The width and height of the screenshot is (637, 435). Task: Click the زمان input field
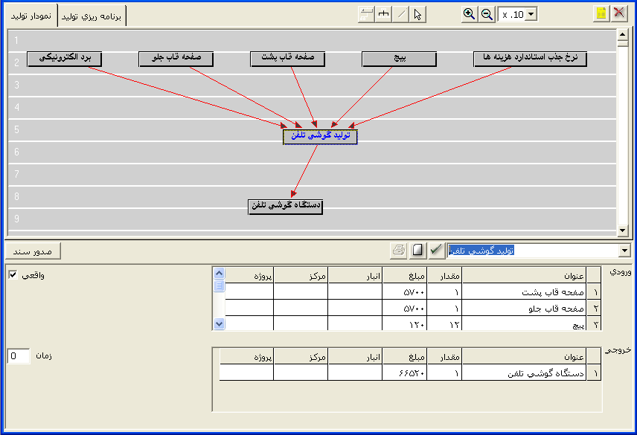[19, 356]
